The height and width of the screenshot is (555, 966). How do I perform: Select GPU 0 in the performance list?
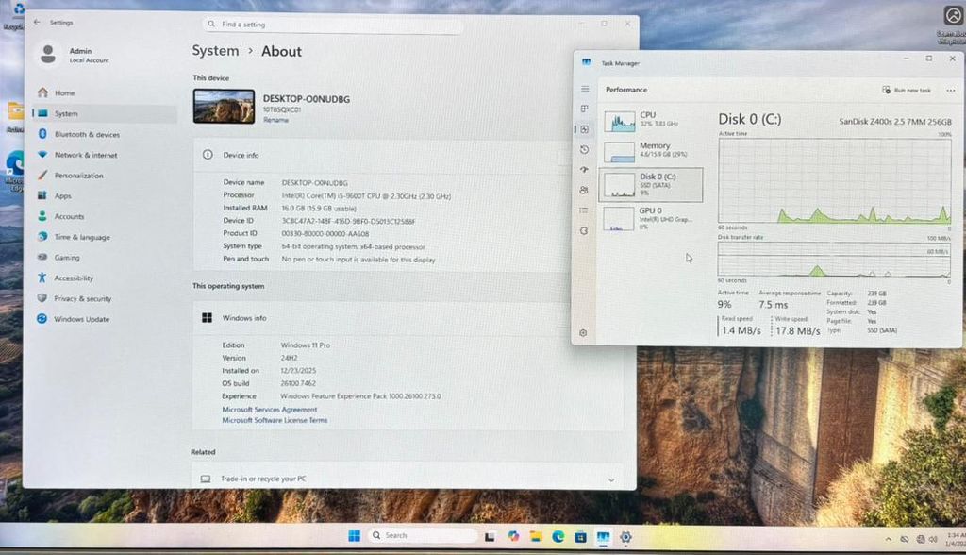[651, 217]
